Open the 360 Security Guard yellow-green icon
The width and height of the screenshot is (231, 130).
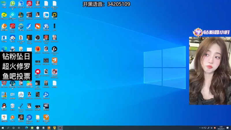(4, 15)
